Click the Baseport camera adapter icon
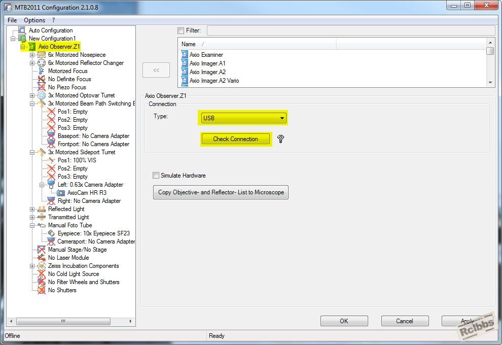 [51, 136]
